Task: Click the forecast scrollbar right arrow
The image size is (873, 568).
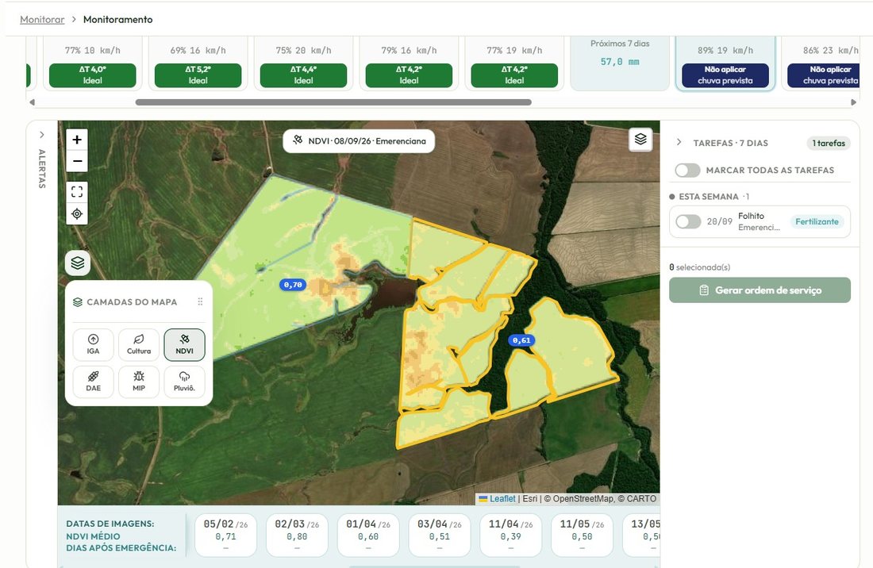Action: (853, 102)
